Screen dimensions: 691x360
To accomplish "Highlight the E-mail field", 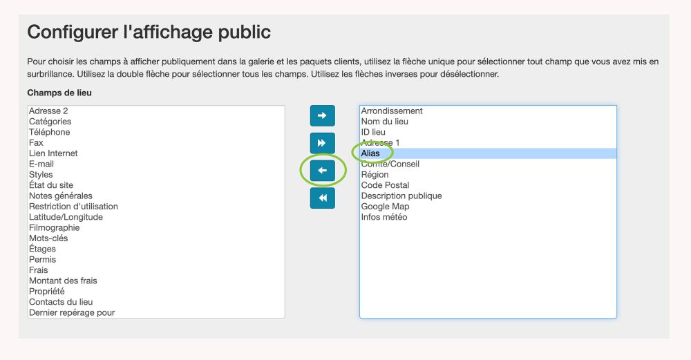I will (41, 164).
